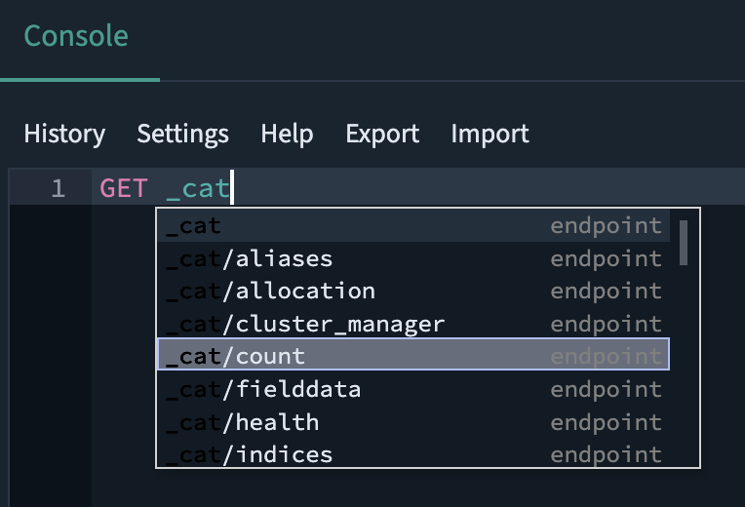Open console Settings
The width and height of the screenshot is (745, 507).
point(183,134)
